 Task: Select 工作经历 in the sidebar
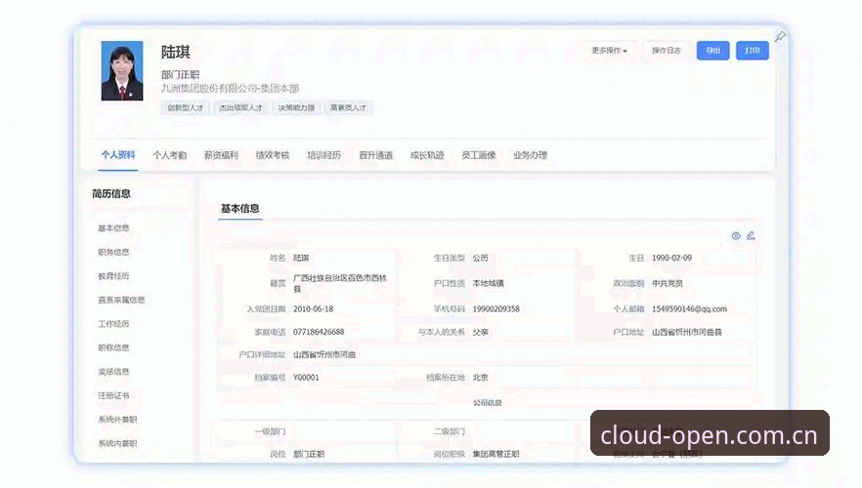tap(113, 324)
